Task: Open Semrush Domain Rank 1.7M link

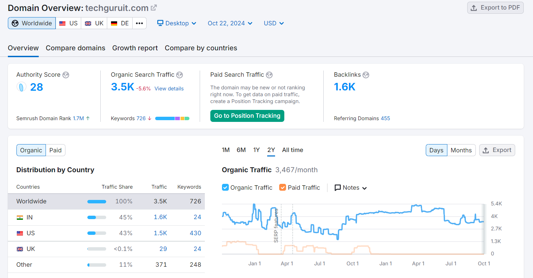Action: 78,118
